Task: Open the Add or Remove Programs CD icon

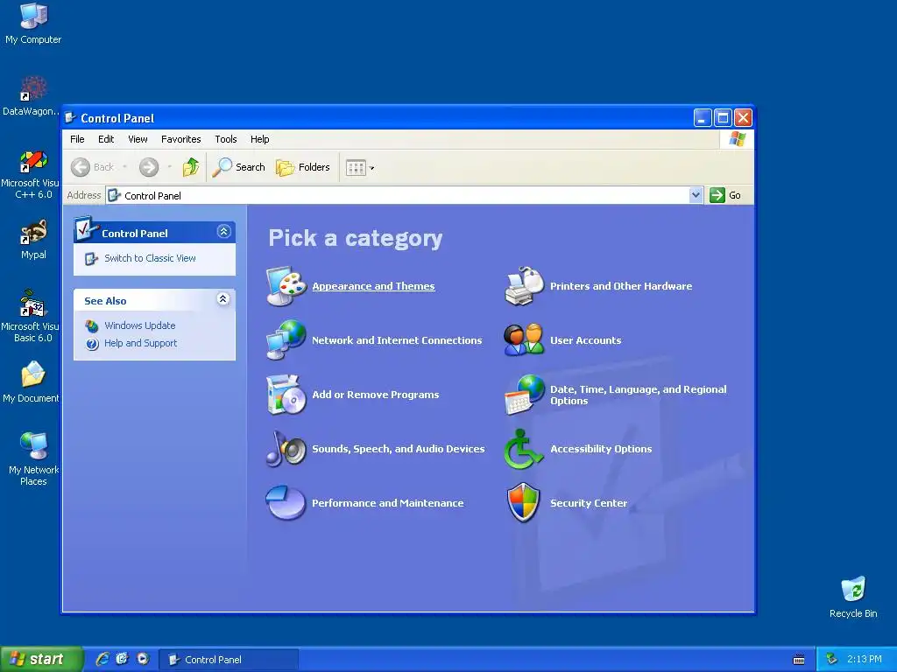Action: pyautogui.click(x=286, y=395)
